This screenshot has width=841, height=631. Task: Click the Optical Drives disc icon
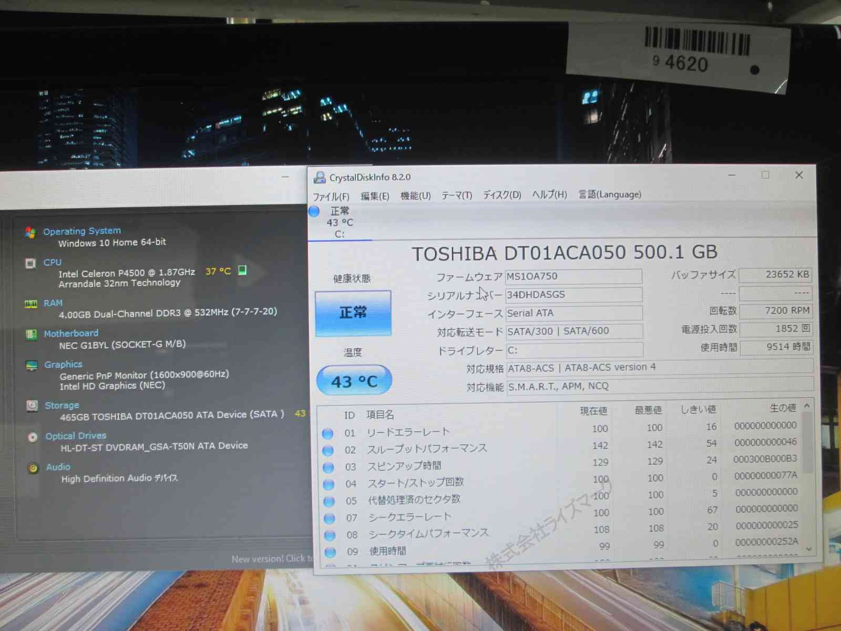(x=33, y=436)
